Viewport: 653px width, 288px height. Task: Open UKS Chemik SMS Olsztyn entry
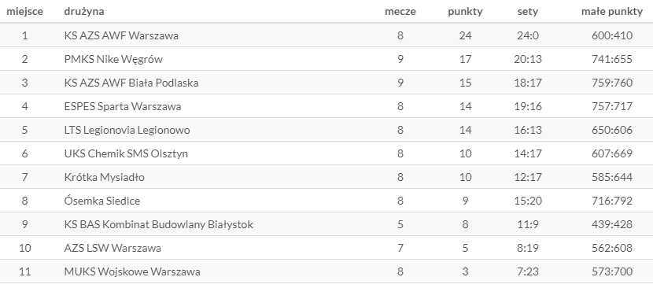(126, 153)
